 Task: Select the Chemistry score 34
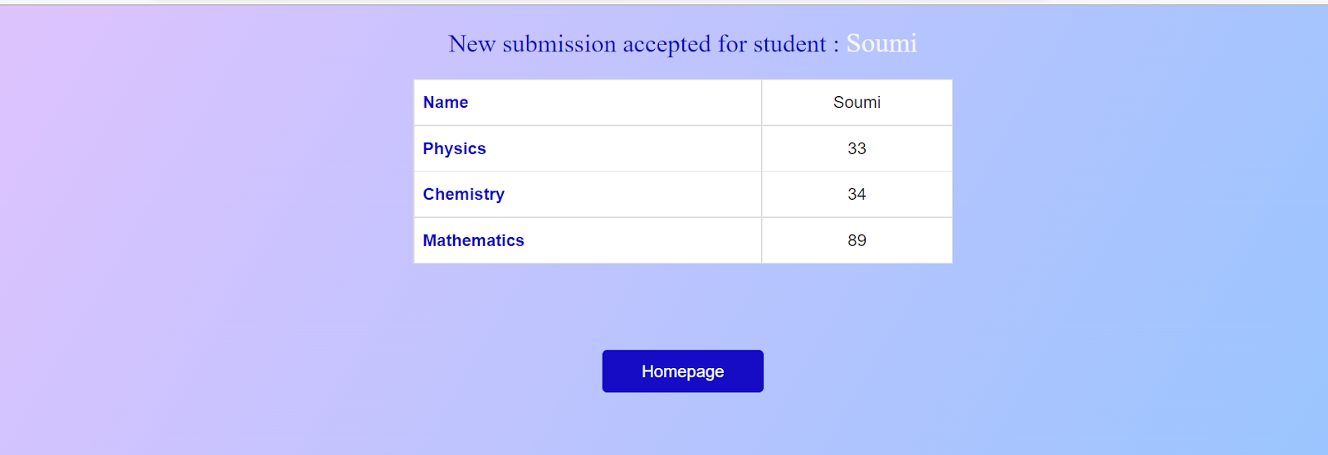point(857,195)
